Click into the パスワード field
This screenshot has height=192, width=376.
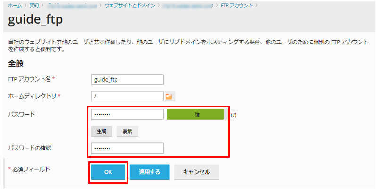click(127, 115)
